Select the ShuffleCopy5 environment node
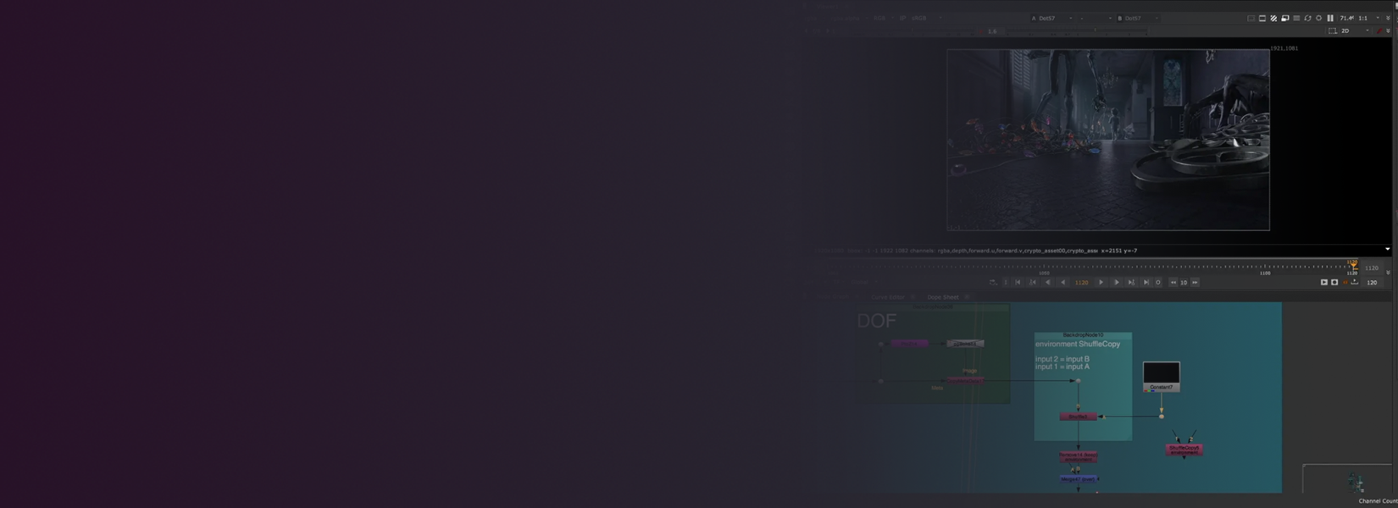 point(1184,450)
